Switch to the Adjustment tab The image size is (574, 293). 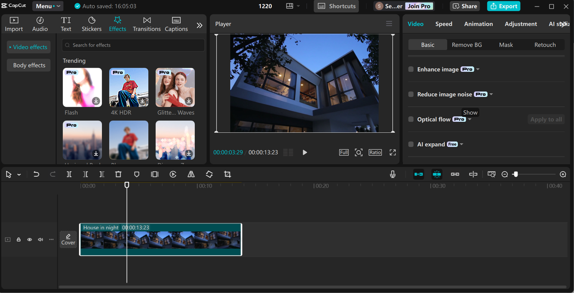(x=521, y=24)
